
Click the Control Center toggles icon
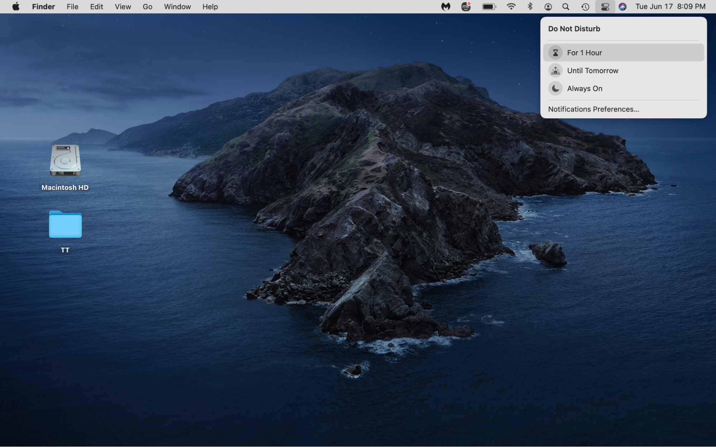[605, 6]
